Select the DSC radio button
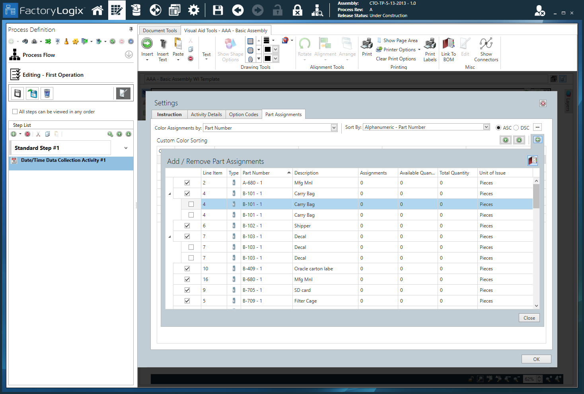Screen dimensions: 584x394 [516, 128]
